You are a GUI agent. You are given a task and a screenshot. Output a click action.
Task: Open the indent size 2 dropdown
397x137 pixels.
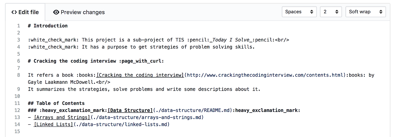[331, 12]
